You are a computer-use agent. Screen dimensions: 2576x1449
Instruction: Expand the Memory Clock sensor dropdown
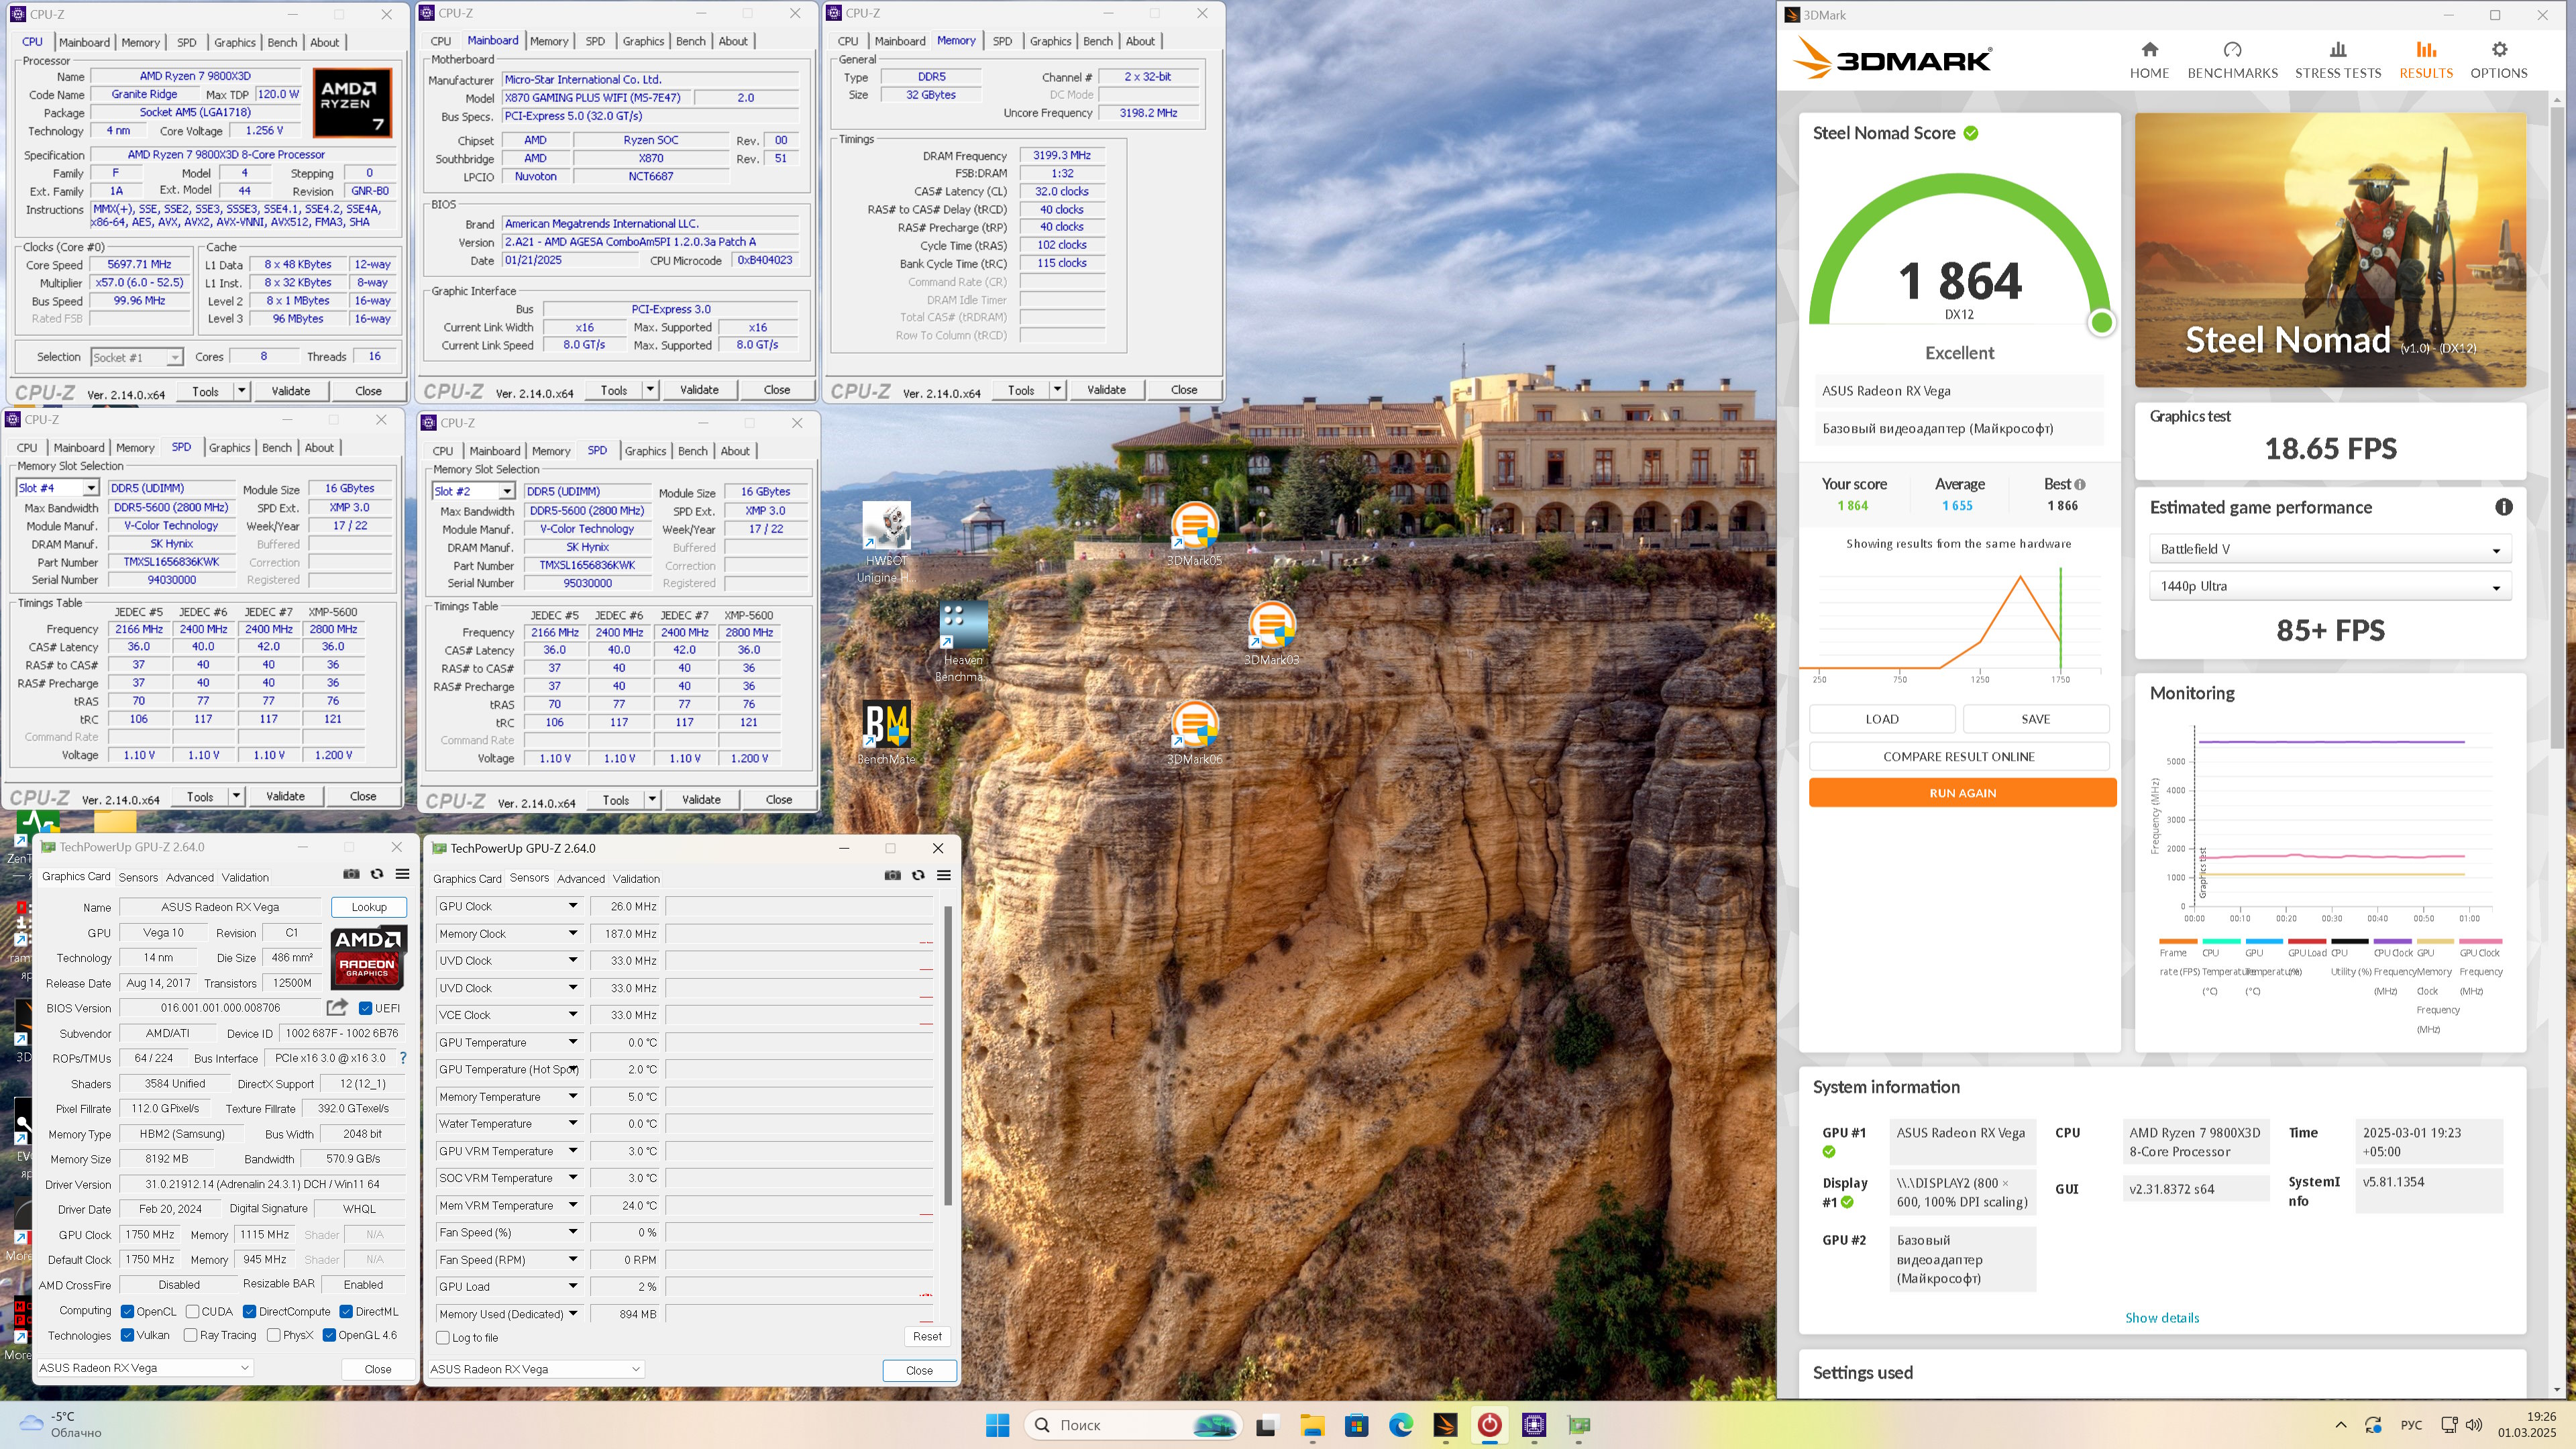pyautogui.click(x=573, y=933)
